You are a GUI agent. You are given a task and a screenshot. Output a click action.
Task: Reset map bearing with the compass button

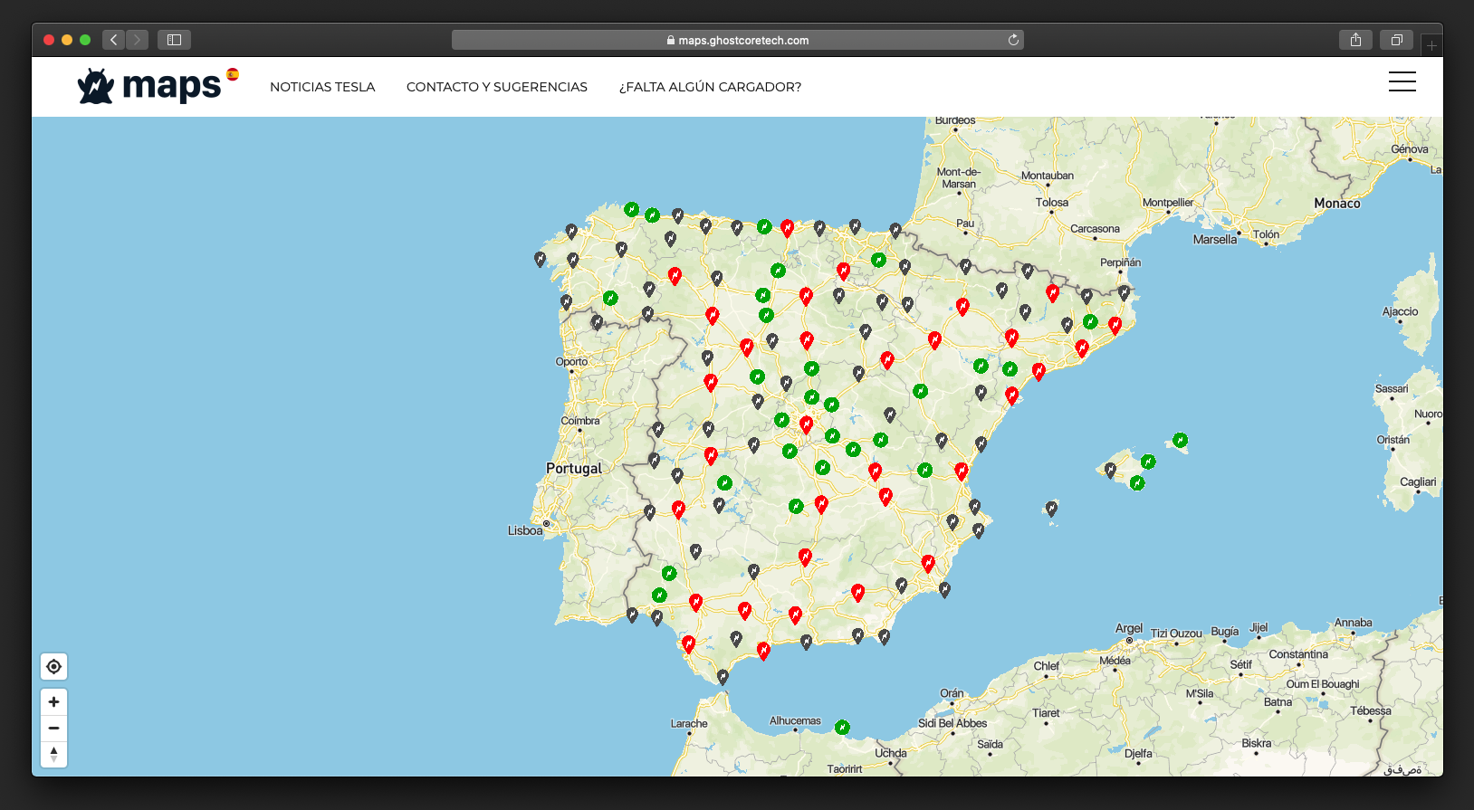54,755
